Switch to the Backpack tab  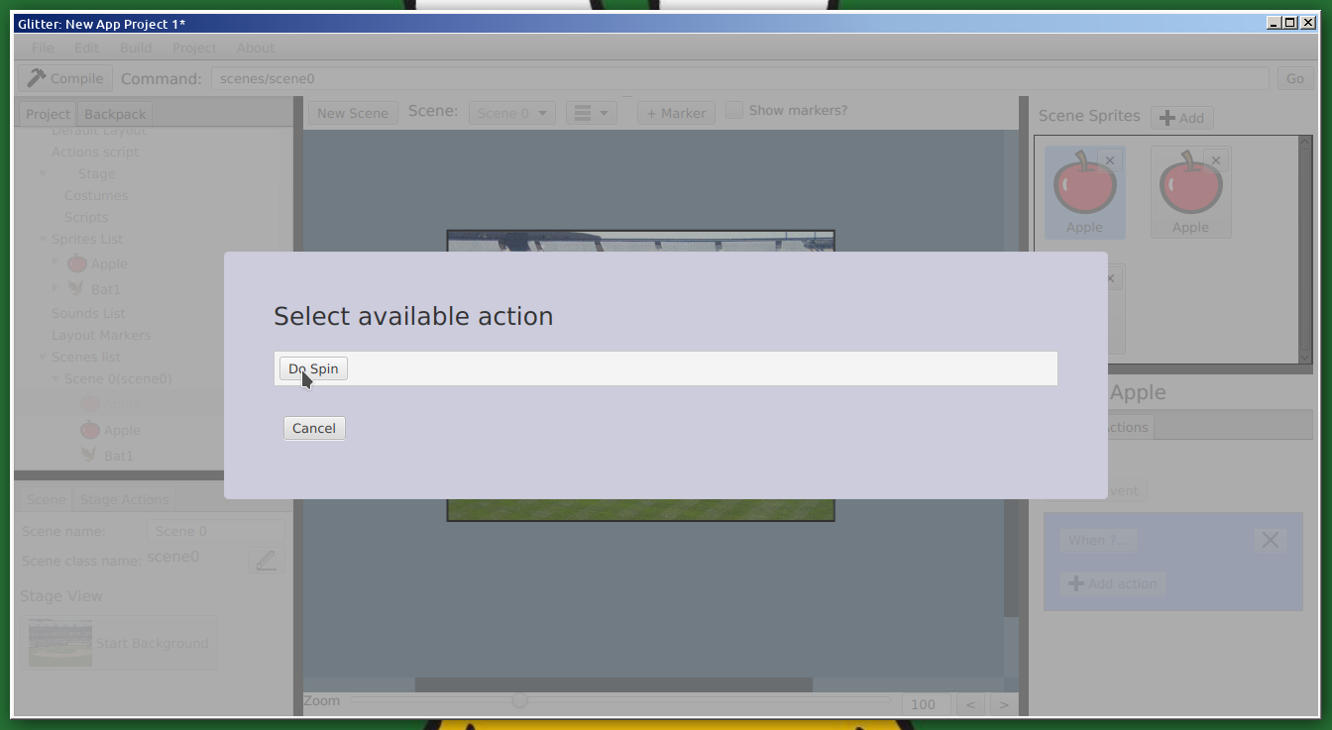[115, 114]
